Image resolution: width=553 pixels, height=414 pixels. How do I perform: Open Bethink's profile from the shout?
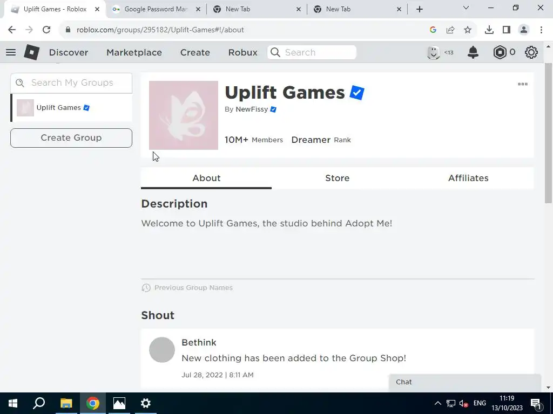199,342
